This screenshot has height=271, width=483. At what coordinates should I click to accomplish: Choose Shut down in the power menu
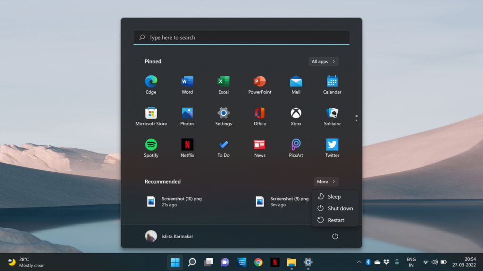coord(335,208)
